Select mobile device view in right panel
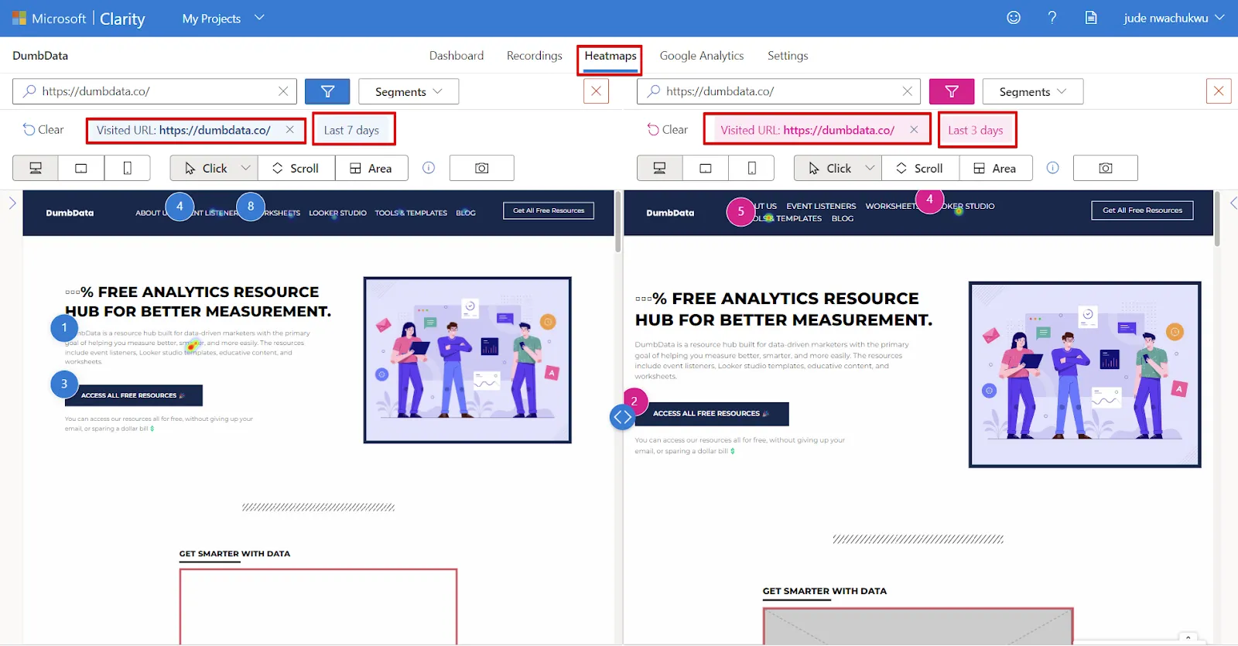Image resolution: width=1238 pixels, height=646 pixels. tap(752, 168)
